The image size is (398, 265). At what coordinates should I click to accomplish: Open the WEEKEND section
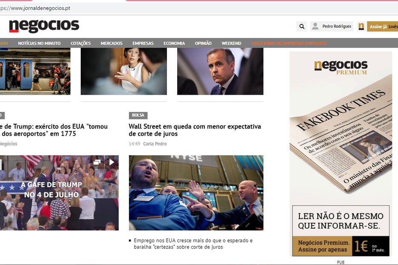pyautogui.click(x=231, y=43)
